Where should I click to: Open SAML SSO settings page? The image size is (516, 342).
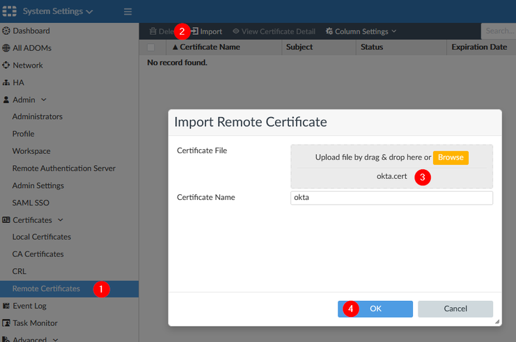coord(31,203)
